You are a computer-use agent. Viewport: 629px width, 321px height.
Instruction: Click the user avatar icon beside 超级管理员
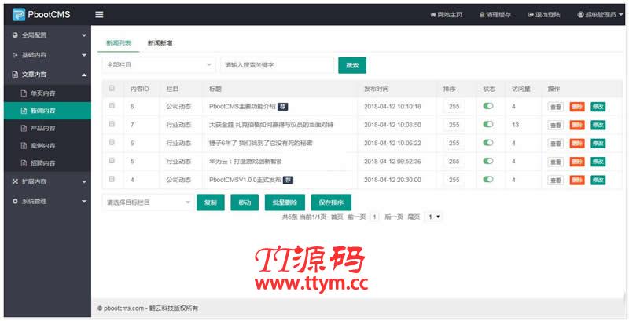coord(580,15)
